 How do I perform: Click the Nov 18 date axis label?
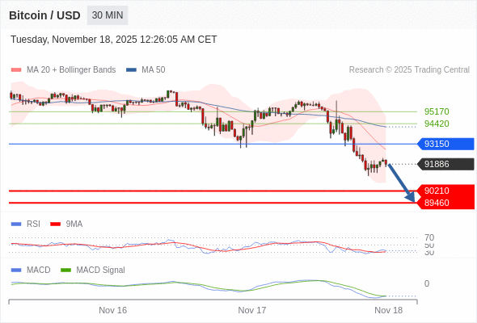pyautogui.click(x=389, y=310)
